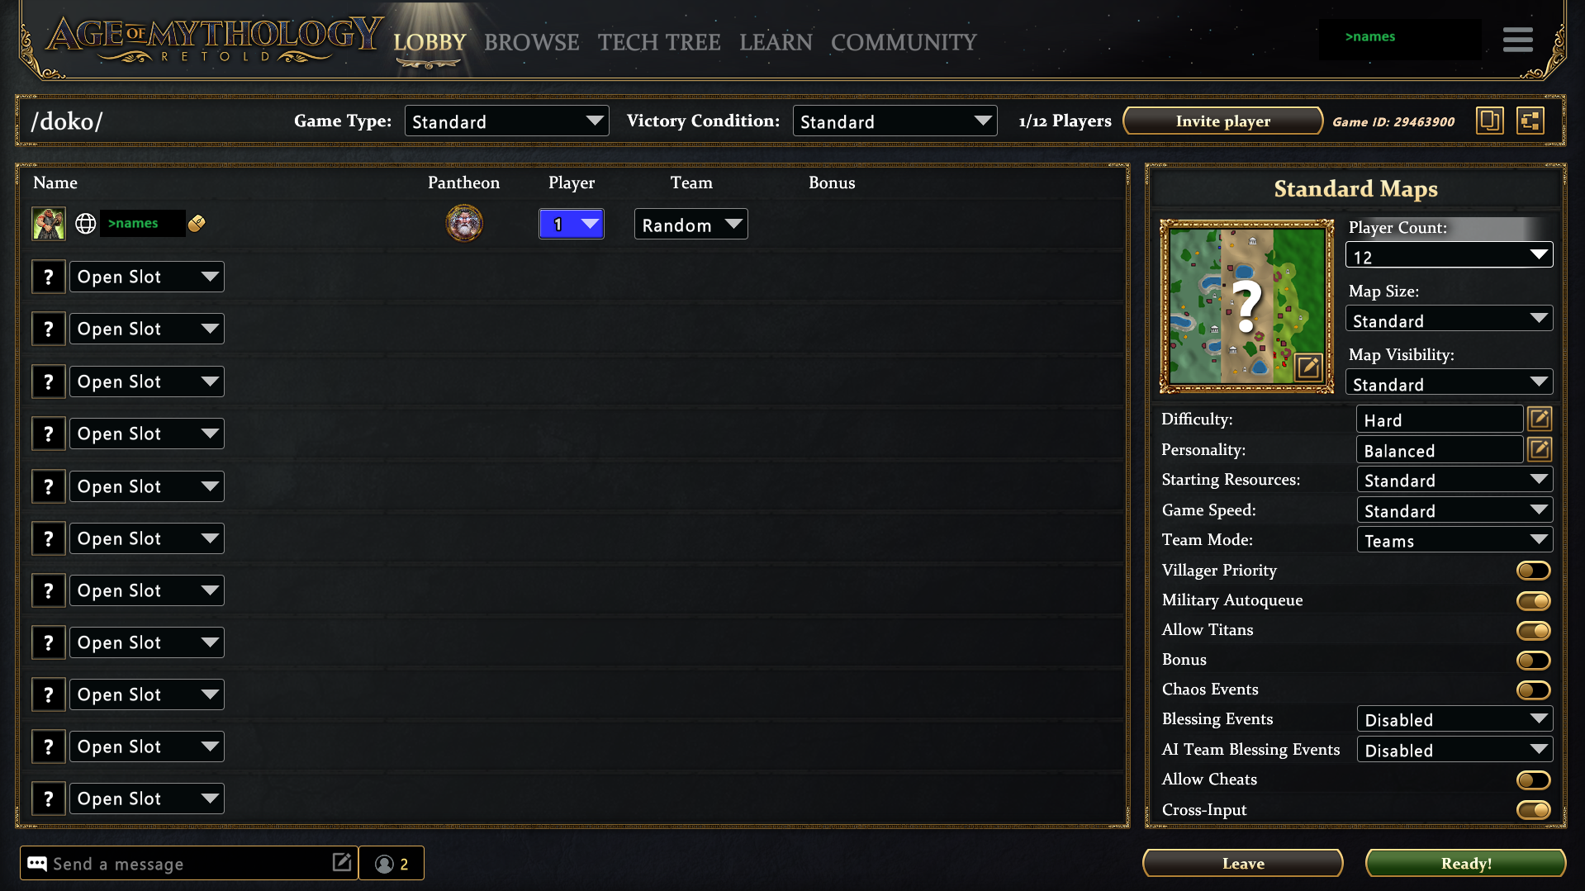This screenshot has height=891, width=1585.
Task: Click the edit icon beside Difficulty
Action: click(1540, 419)
